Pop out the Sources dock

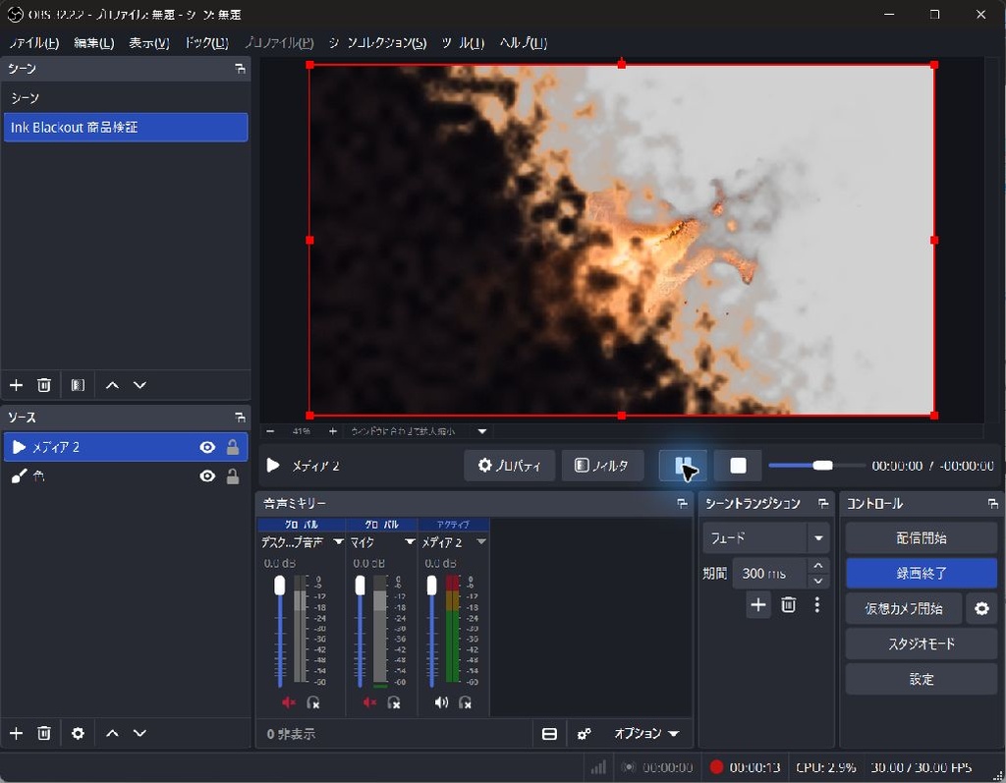[x=240, y=418]
